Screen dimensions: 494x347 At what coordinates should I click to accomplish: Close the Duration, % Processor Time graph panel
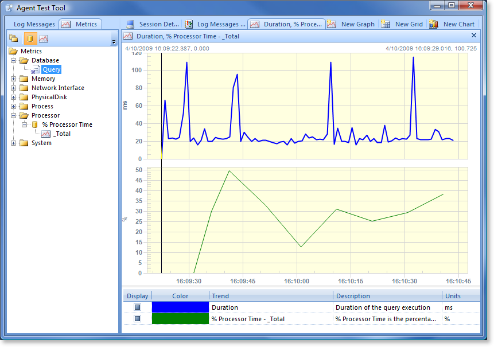tap(473, 36)
